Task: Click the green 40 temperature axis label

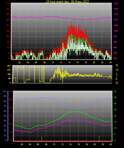Action: coord(115,91)
